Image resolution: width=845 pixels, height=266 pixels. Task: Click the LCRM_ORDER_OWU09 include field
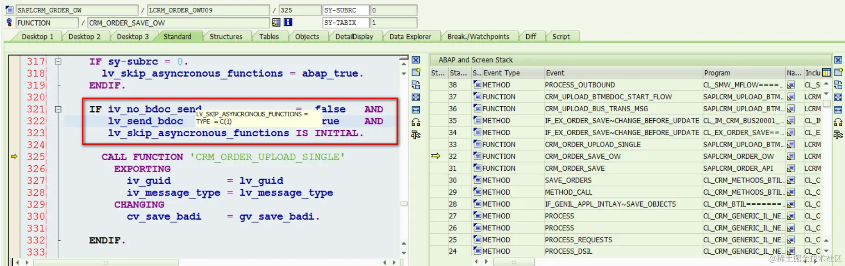tap(209, 10)
